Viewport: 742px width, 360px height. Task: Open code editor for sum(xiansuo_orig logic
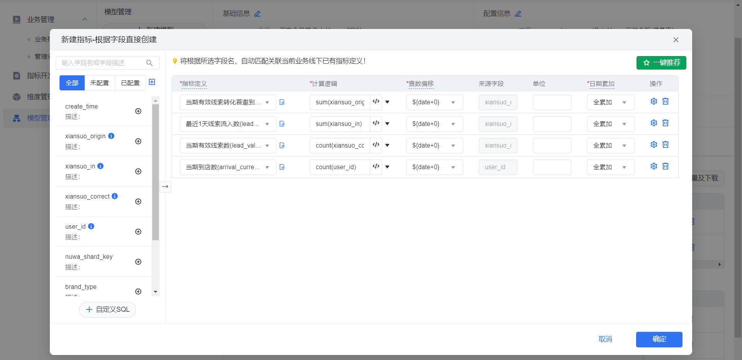[x=376, y=102]
